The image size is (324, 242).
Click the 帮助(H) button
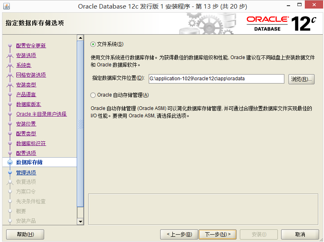tap(25, 234)
